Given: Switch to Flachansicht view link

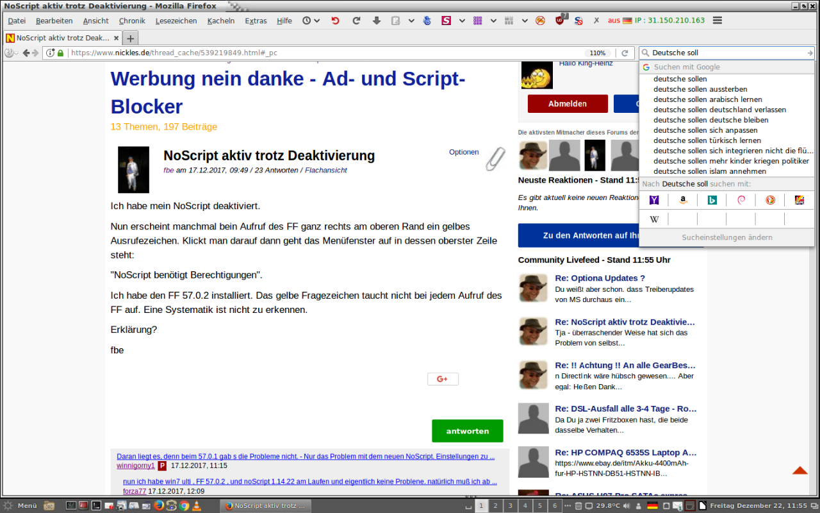Looking at the screenshot, I should click(326, 170).
